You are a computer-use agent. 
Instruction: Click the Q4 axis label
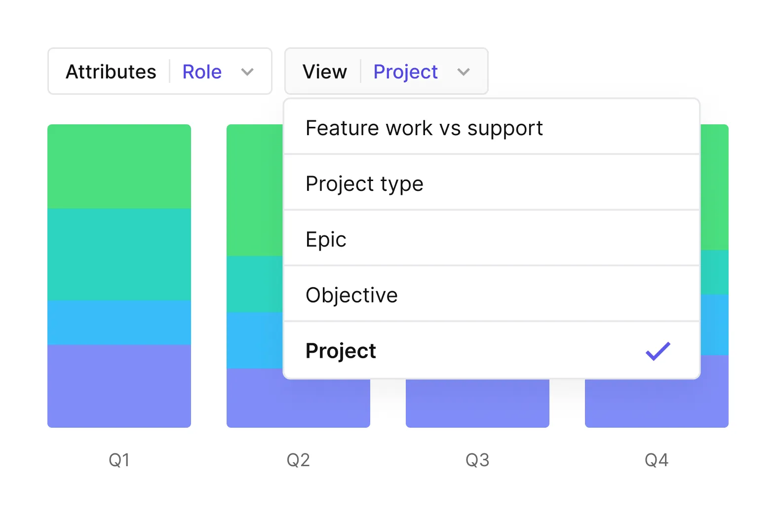[656, 460]
